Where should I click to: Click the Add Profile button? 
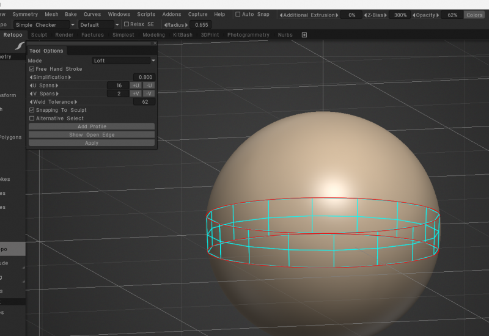coord(92,126)
